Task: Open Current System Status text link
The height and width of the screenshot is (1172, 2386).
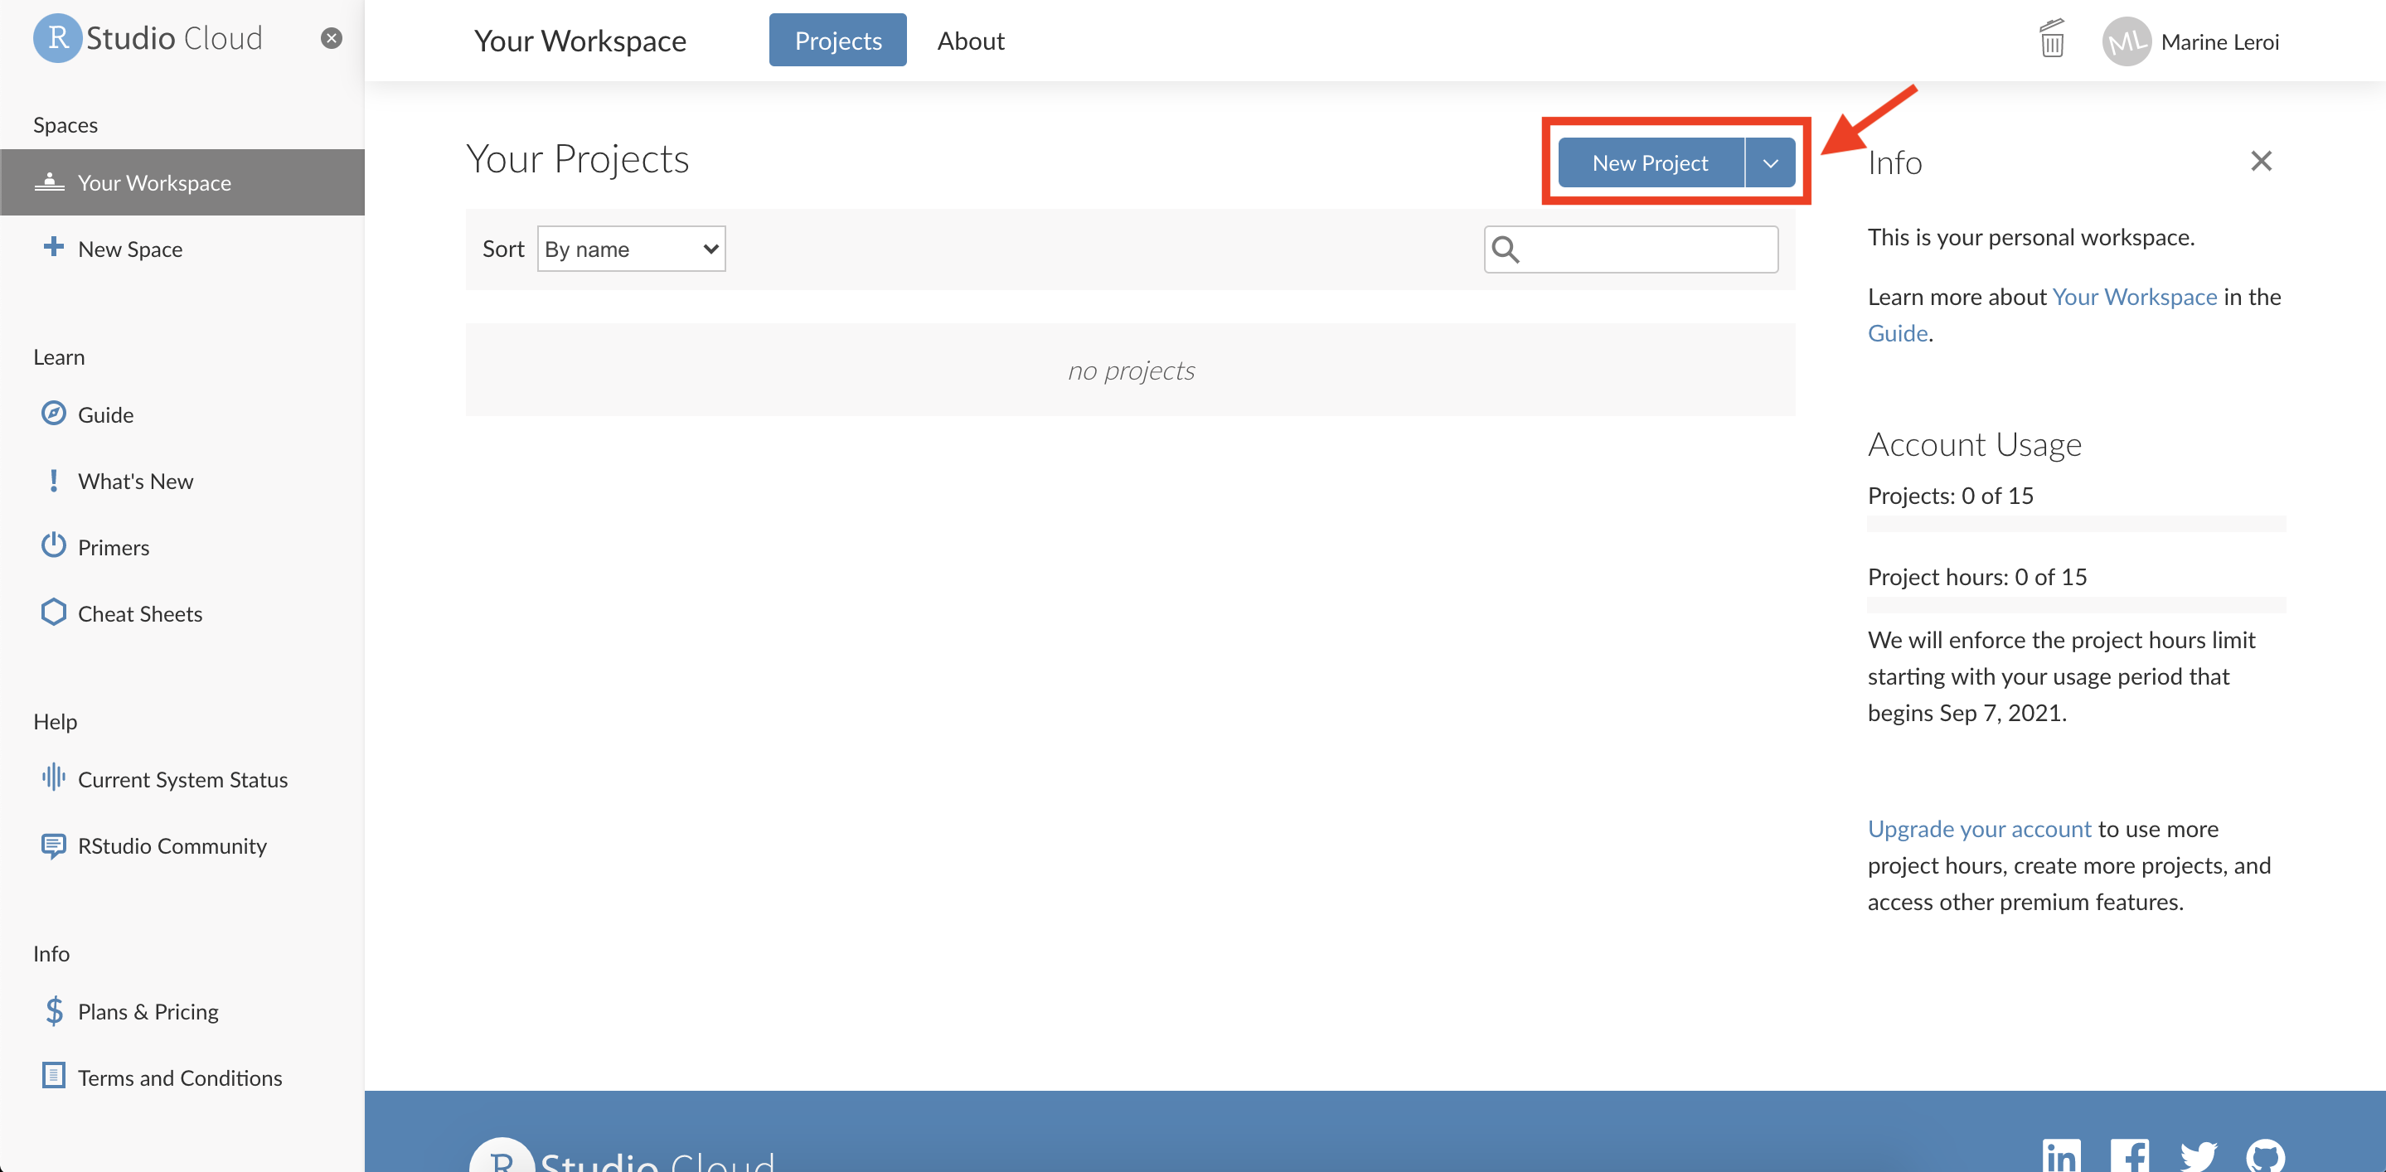Action: pos(182,779)
